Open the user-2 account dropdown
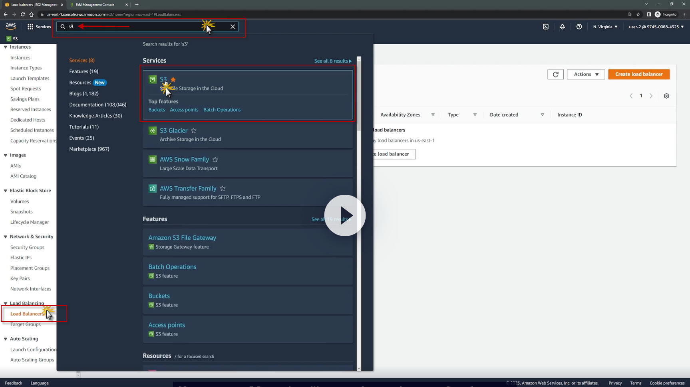Screen dimensions: 690x387 pyautogui.click(x=656, y=27)
